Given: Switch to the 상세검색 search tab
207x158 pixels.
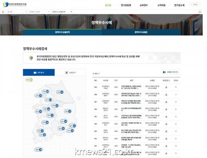Looking at the screenshot, I should [x=70, y=72].
